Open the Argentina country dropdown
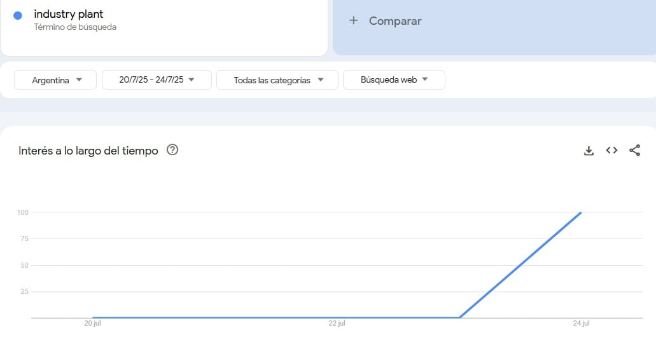Image resolution: width=656 pixels, height=344 pixels. [x=55, y=80]
